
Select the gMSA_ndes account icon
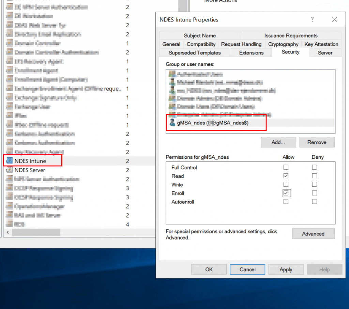pos(172,123)
